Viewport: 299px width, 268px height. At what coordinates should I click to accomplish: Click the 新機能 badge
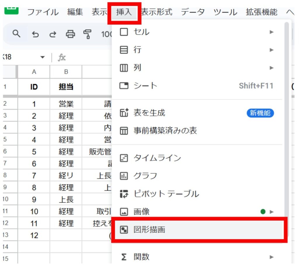click(x=260, y=113)
